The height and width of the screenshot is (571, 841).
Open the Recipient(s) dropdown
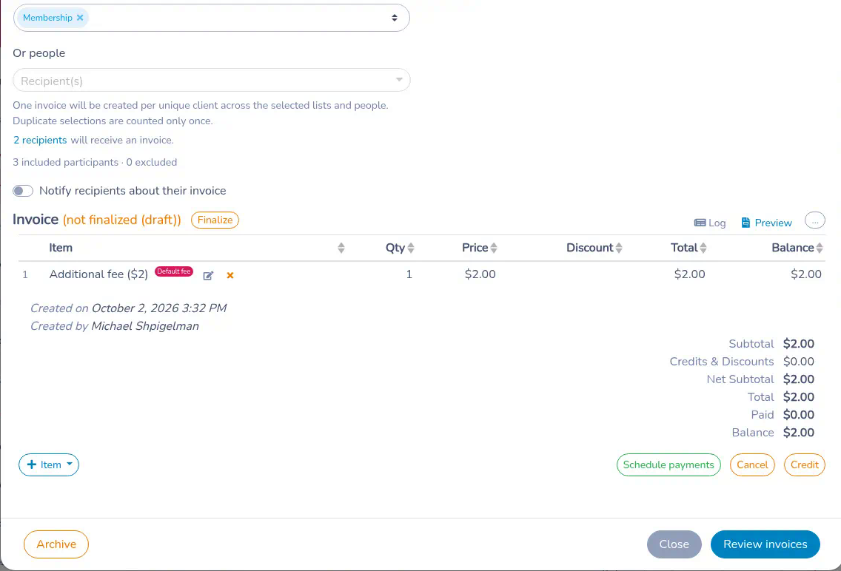pos(211,81)
